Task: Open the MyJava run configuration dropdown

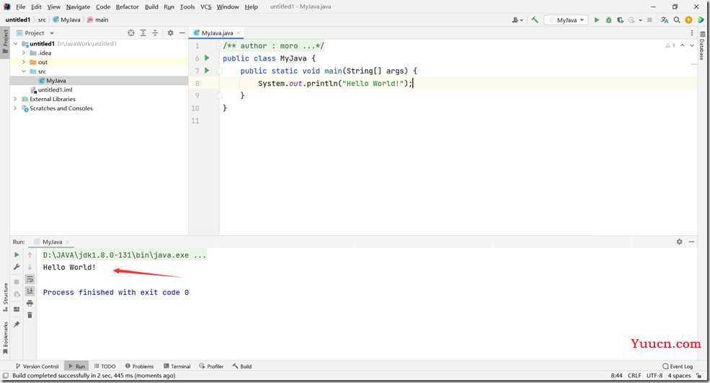Action: [x=566, y=20]
